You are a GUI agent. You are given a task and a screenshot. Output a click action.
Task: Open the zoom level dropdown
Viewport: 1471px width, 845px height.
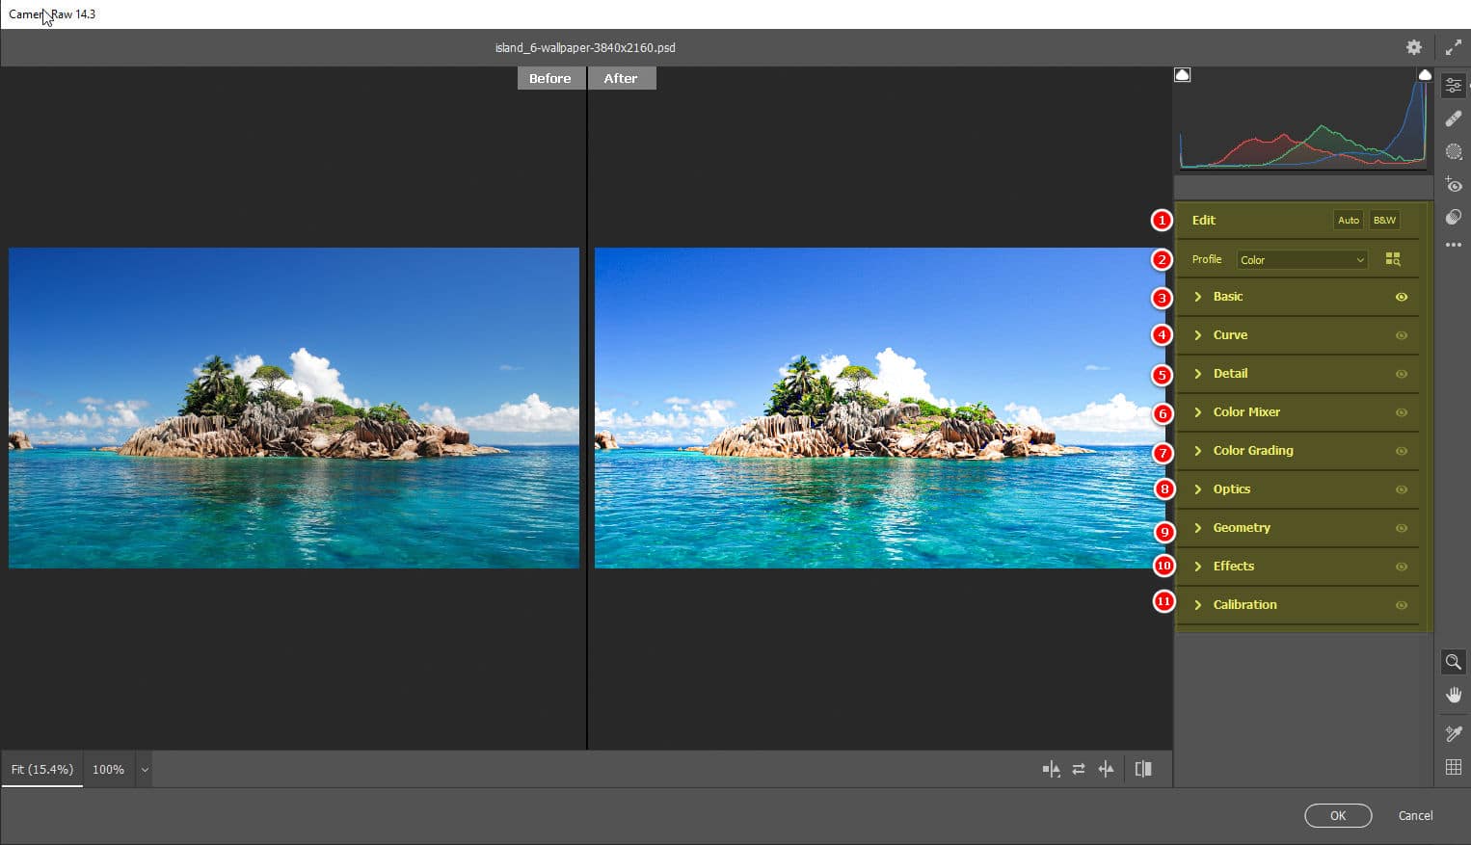144,769
